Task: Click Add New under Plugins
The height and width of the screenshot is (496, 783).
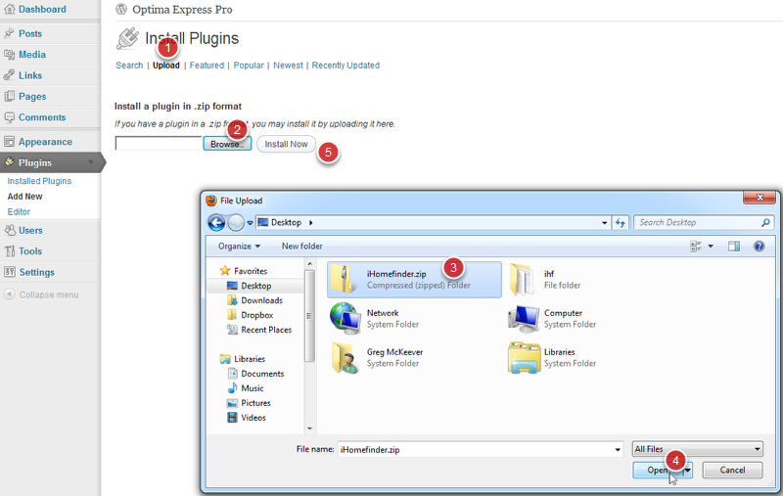Action: (x=25, y=197)
